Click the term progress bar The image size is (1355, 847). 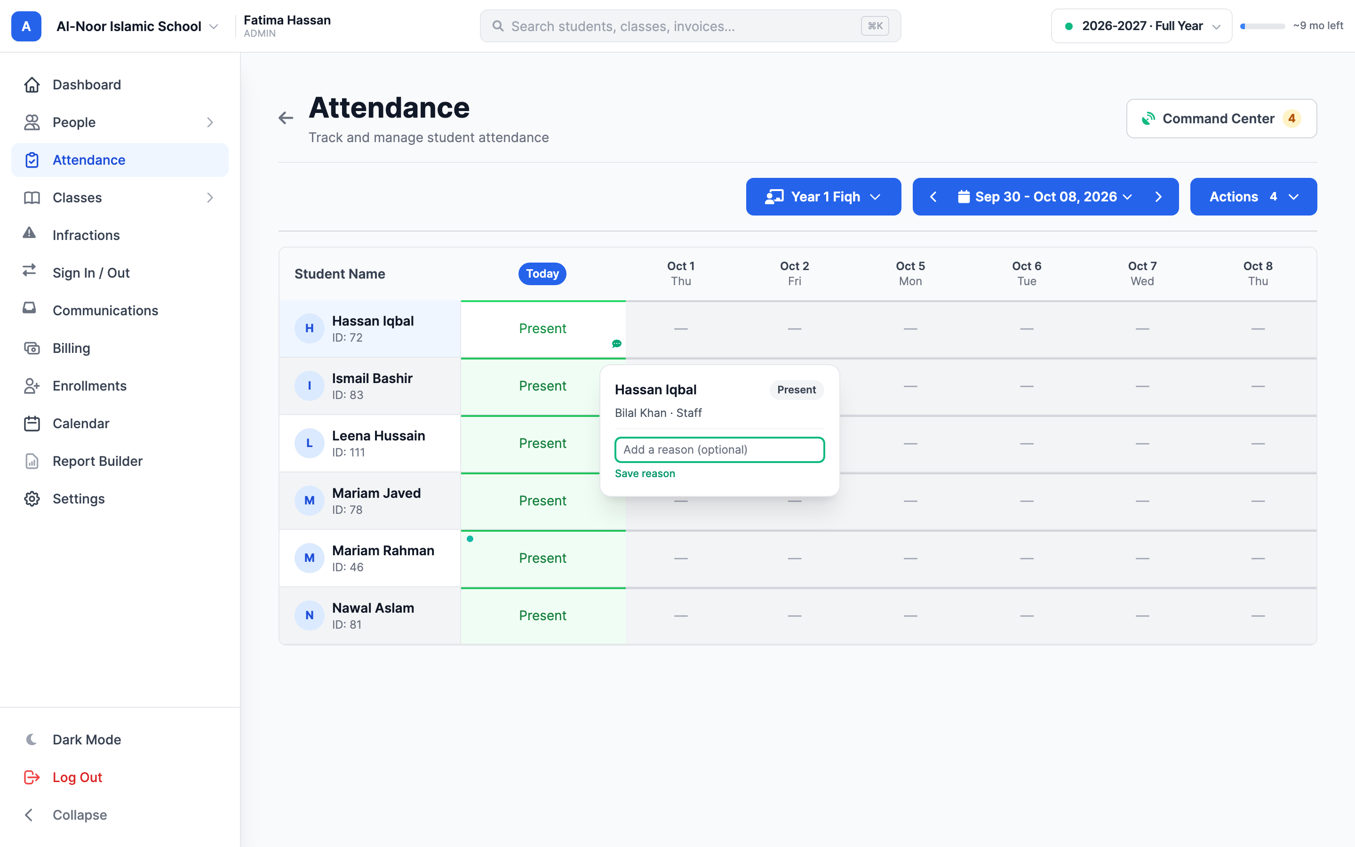point(1262,26)
